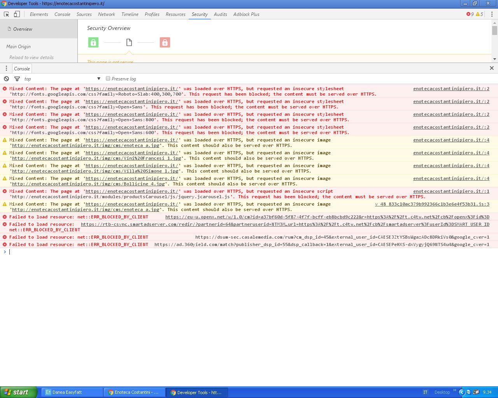Open the dsum-sec.casalemedia.com resource link

pyautogui.click(x=342, y=237)
